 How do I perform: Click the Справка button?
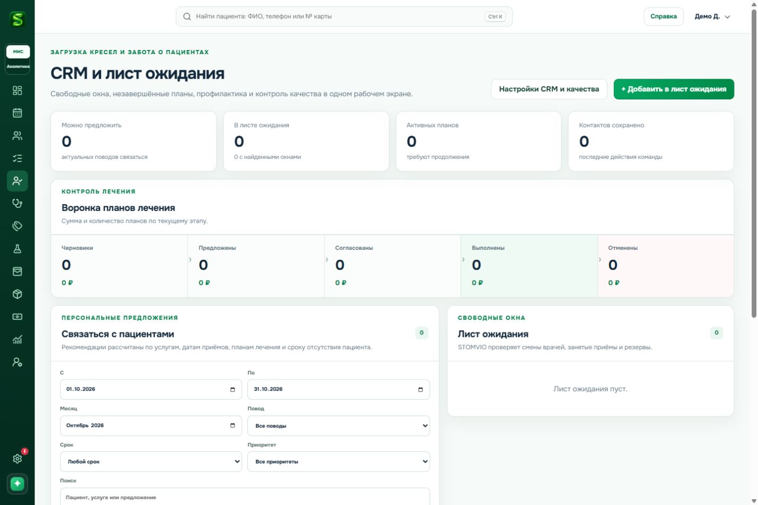(663, 16)
